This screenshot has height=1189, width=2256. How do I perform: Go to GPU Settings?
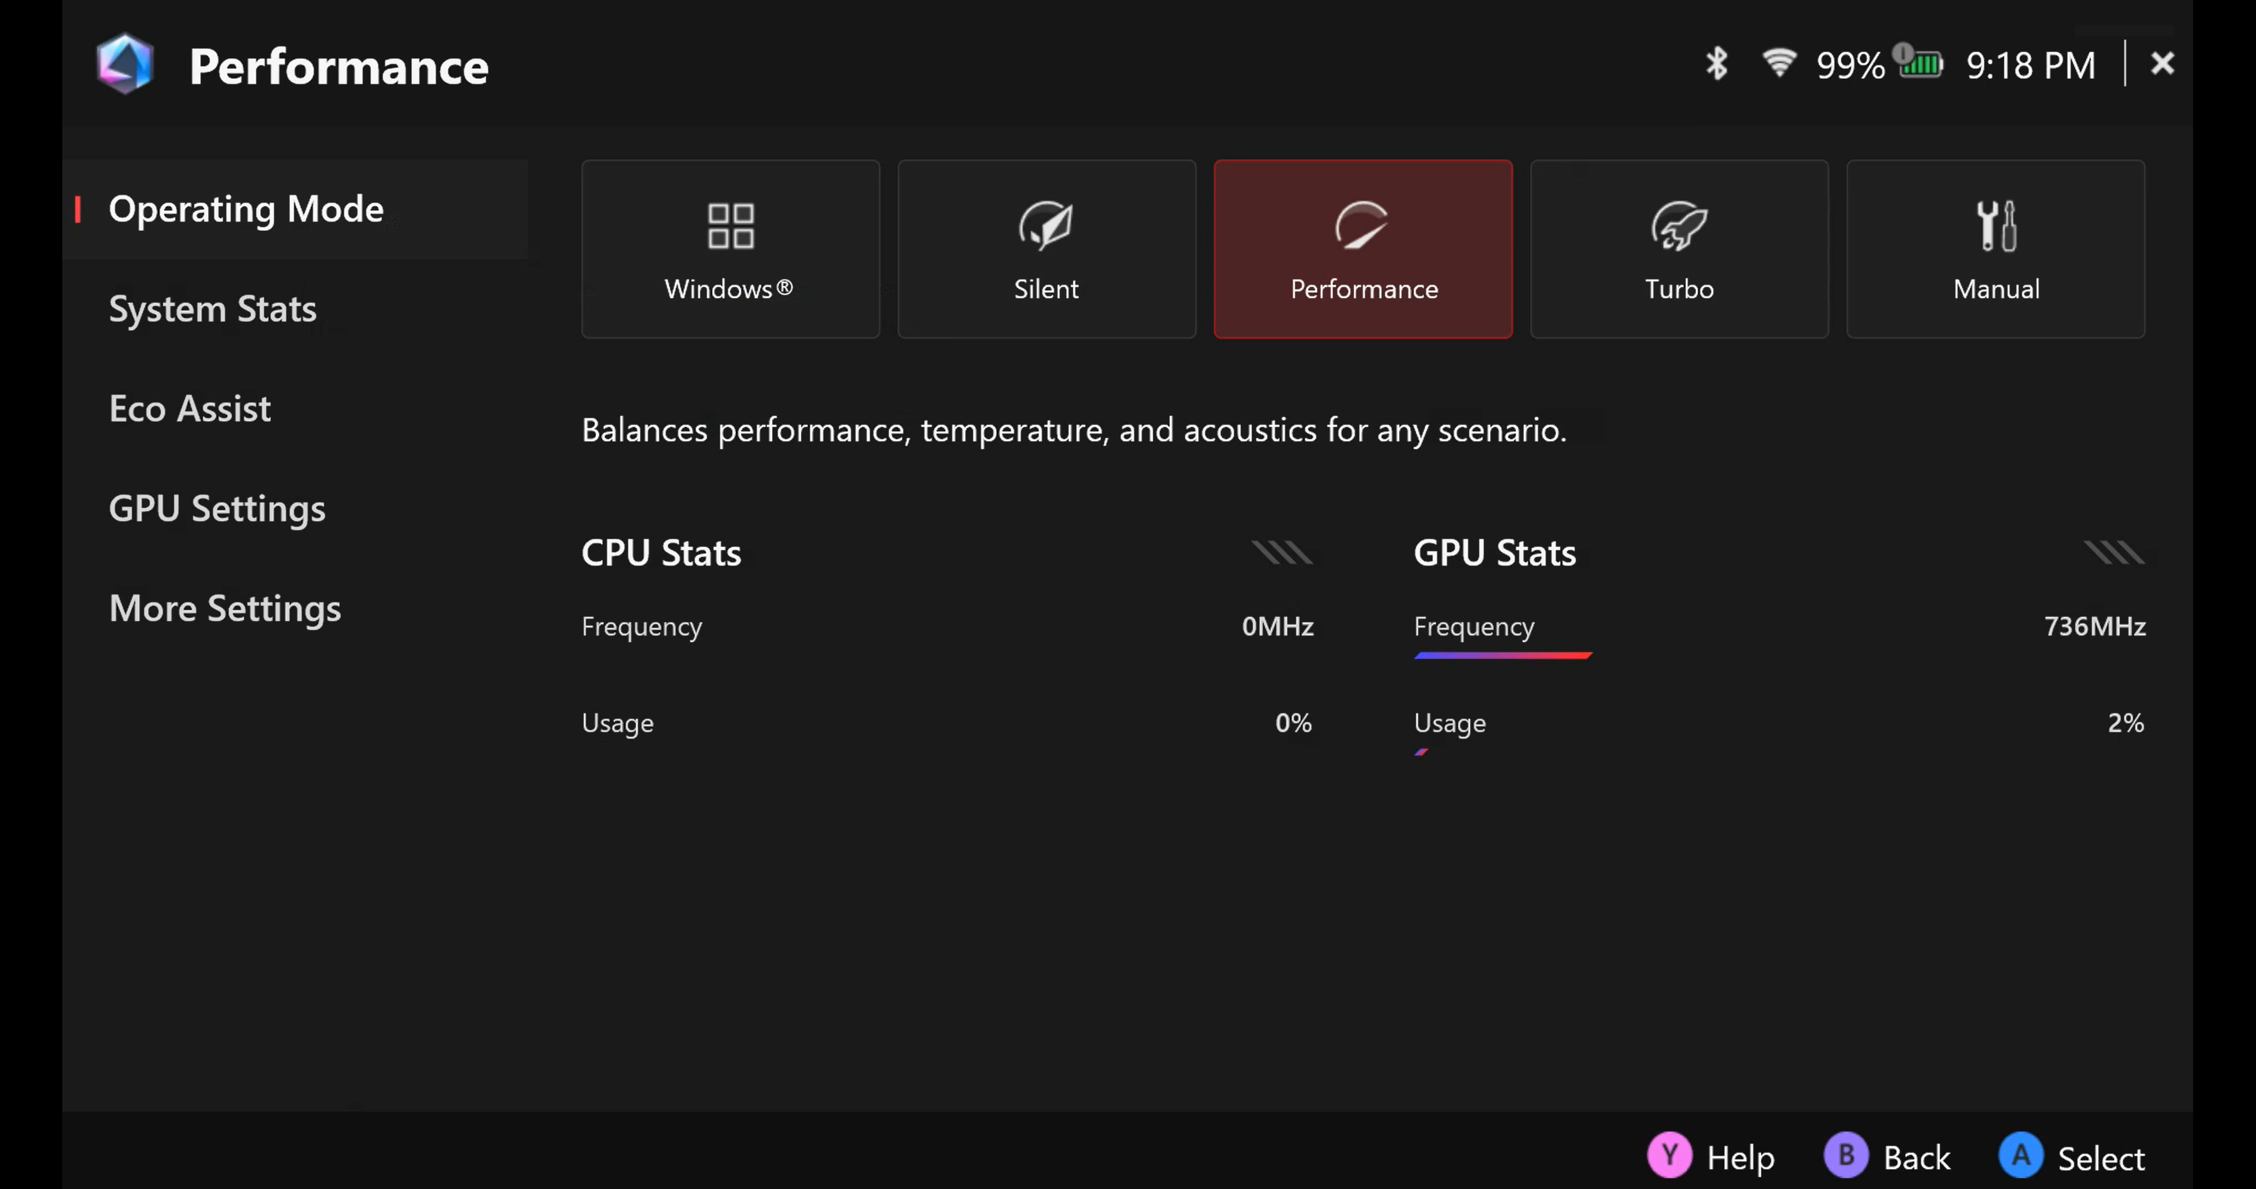coord(217,509)
